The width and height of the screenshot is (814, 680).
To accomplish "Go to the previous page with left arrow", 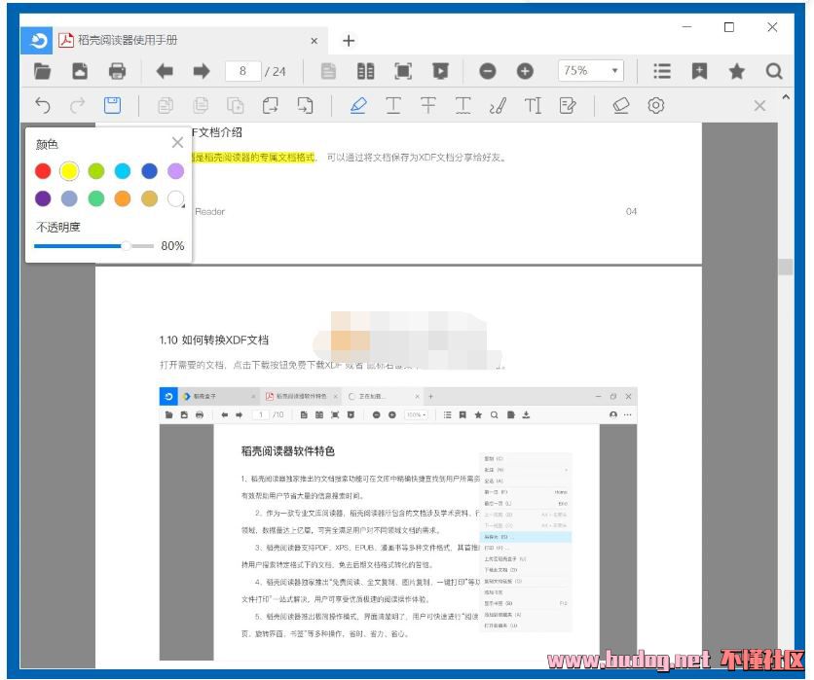I will (x=164, y=71).
